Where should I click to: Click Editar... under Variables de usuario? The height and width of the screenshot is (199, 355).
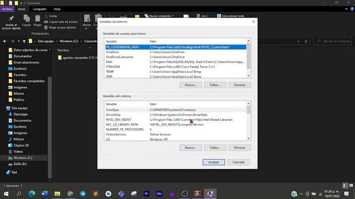click(215, 85)
